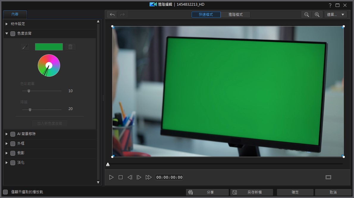Screen dimensions: 354x198
Task: Open the 適當 zoom fit dropdown
Action: [x=336, y=15]
